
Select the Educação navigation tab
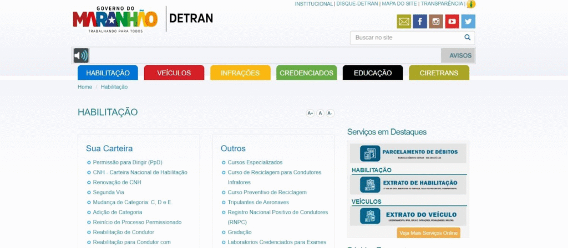[x=372, y=73]
